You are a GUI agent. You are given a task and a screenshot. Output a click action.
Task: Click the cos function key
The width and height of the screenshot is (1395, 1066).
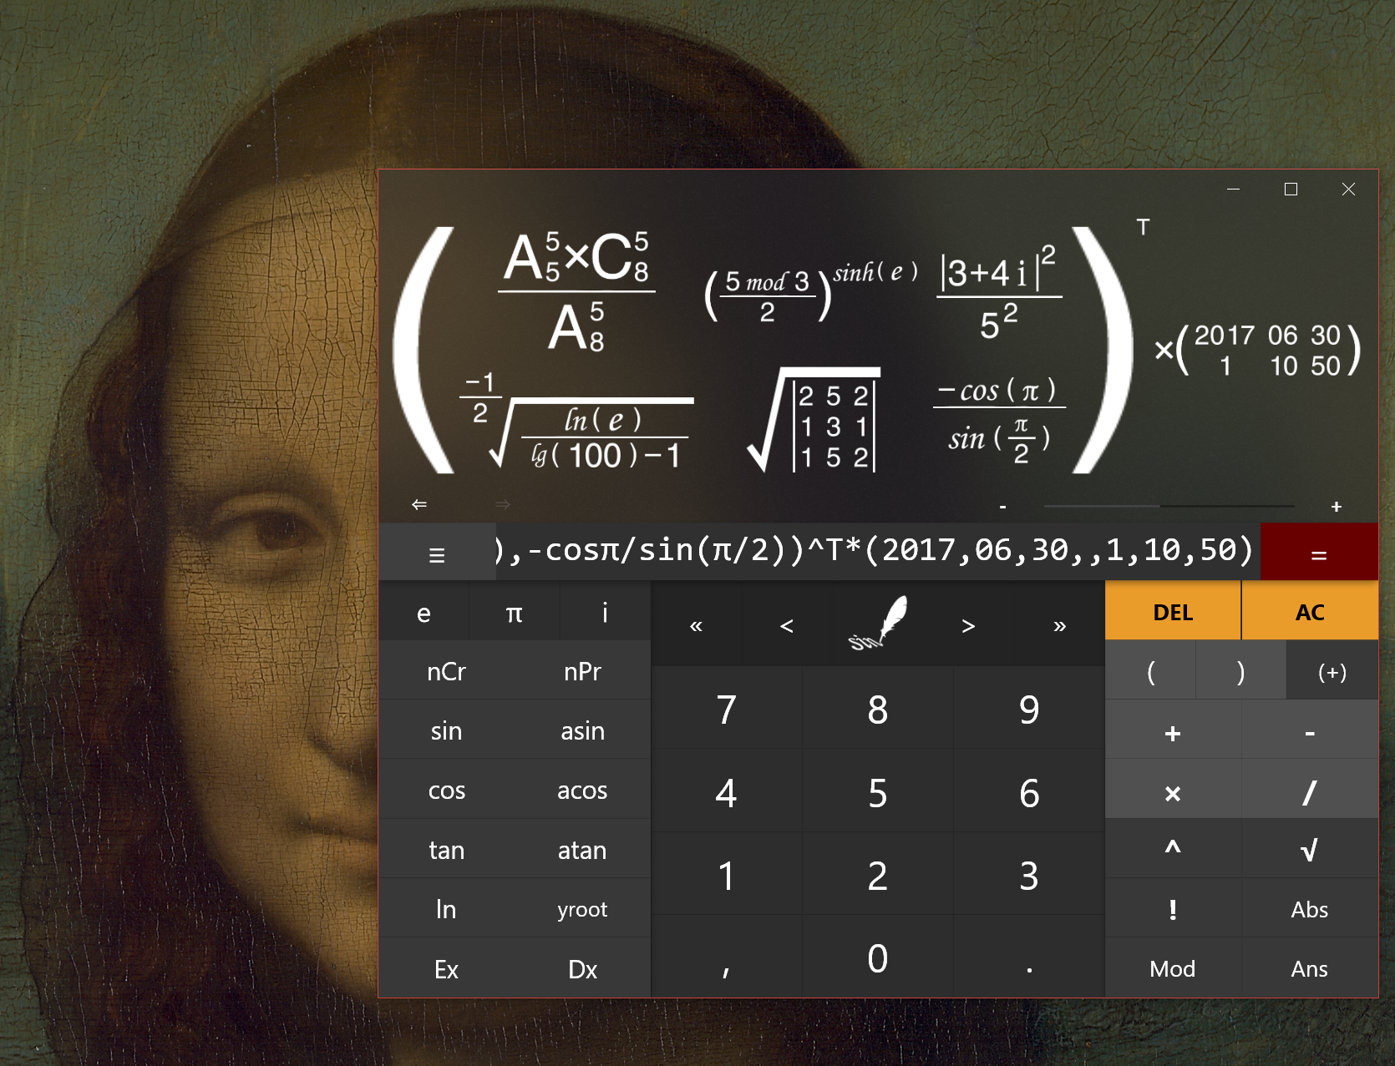[x=447, y=791]
